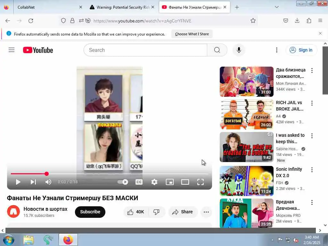Go to the YouTube home logo
328x246 pixels.
(x=38, y=50)
